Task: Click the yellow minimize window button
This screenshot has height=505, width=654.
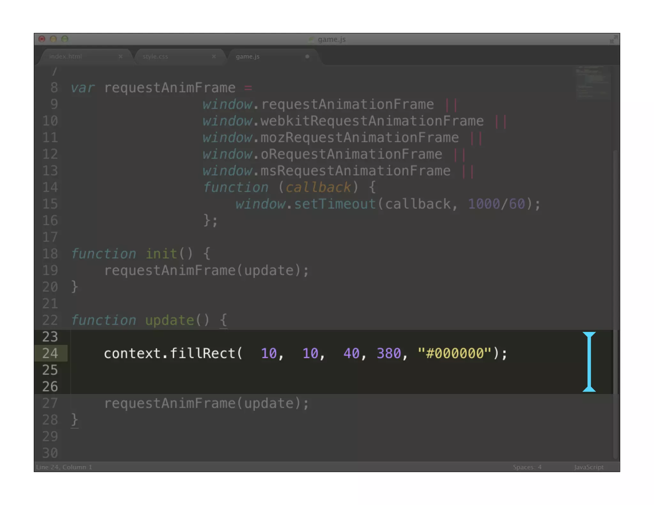Action: click(x=53, y=39)
